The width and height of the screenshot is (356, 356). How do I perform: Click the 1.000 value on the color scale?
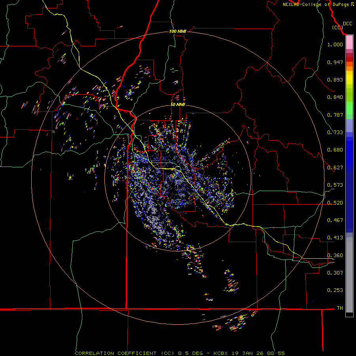[x=335, y=44]
